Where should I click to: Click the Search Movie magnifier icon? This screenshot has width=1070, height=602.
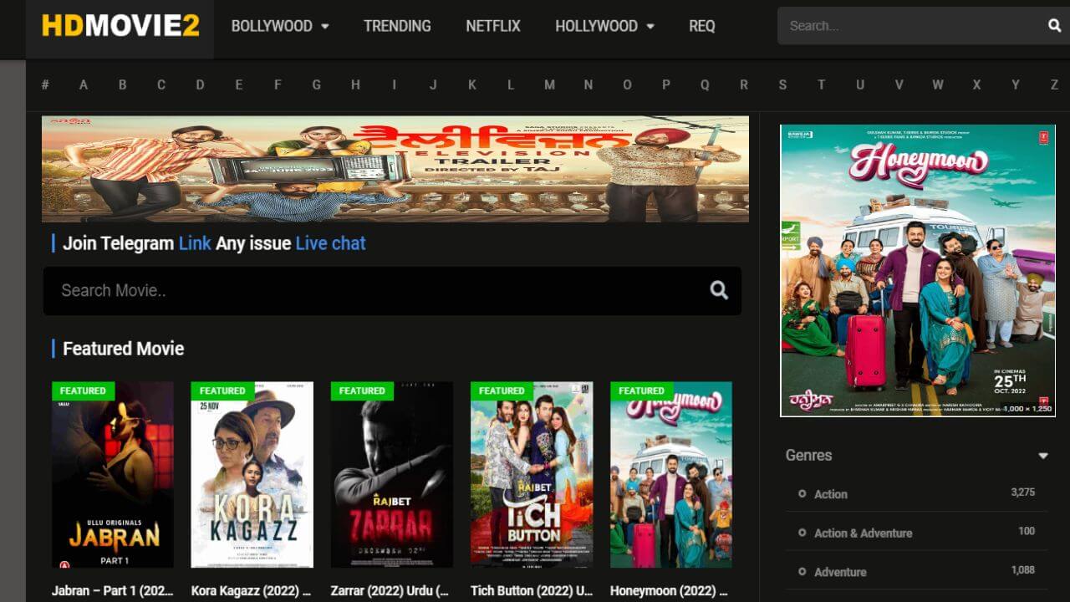point(719,290)
